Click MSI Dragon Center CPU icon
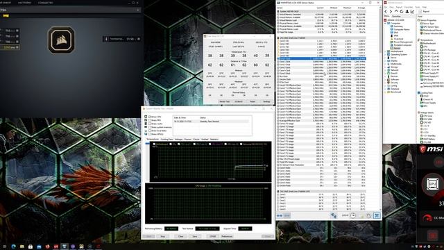 pos(432,184)
